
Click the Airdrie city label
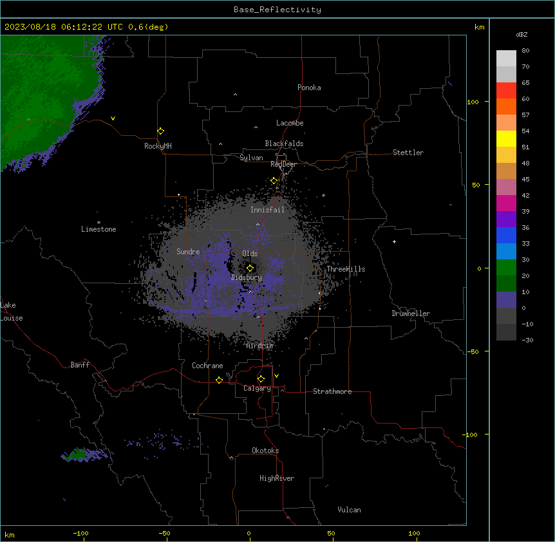click(260, 346)
